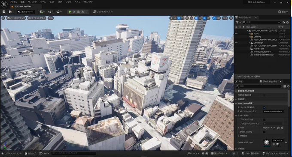
Task: Save the current level with the disk icon
Action: [x=4, y=12]
